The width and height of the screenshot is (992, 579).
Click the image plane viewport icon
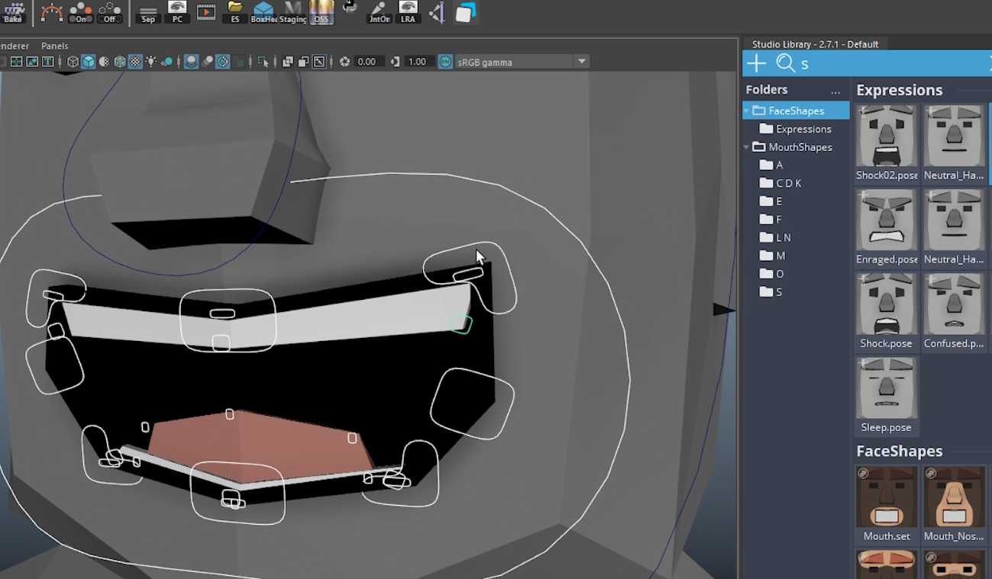(32, 62)
